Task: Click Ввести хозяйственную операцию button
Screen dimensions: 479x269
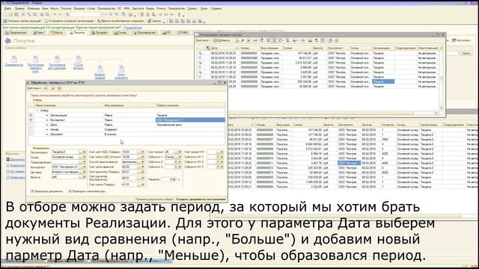Action: pos(120,21)
